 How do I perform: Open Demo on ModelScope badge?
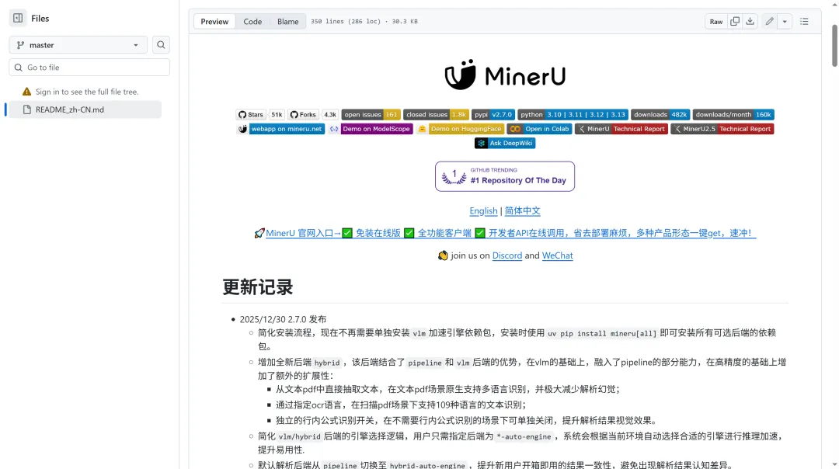(371, 129)
